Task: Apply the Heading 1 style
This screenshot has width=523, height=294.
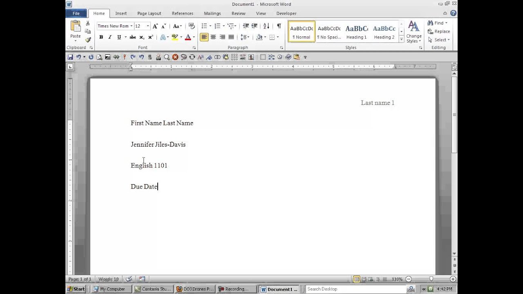Action: pyautogui.click(x=356, y=32)
